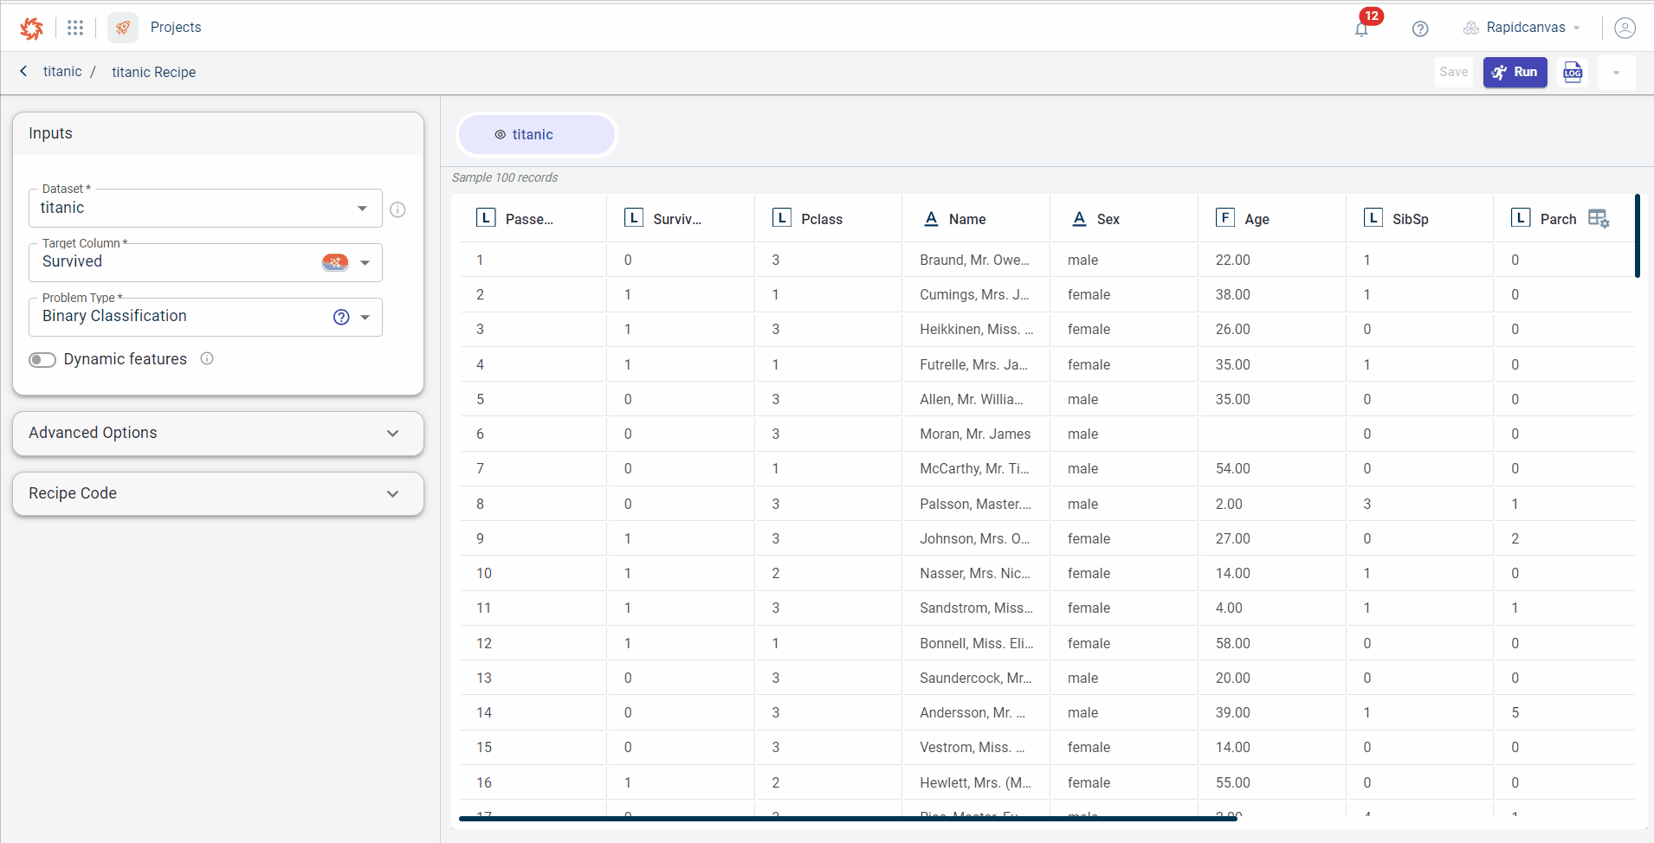
Task: Open the Rapidcanvas workspace menu
Action: (x=1523, y=28)
